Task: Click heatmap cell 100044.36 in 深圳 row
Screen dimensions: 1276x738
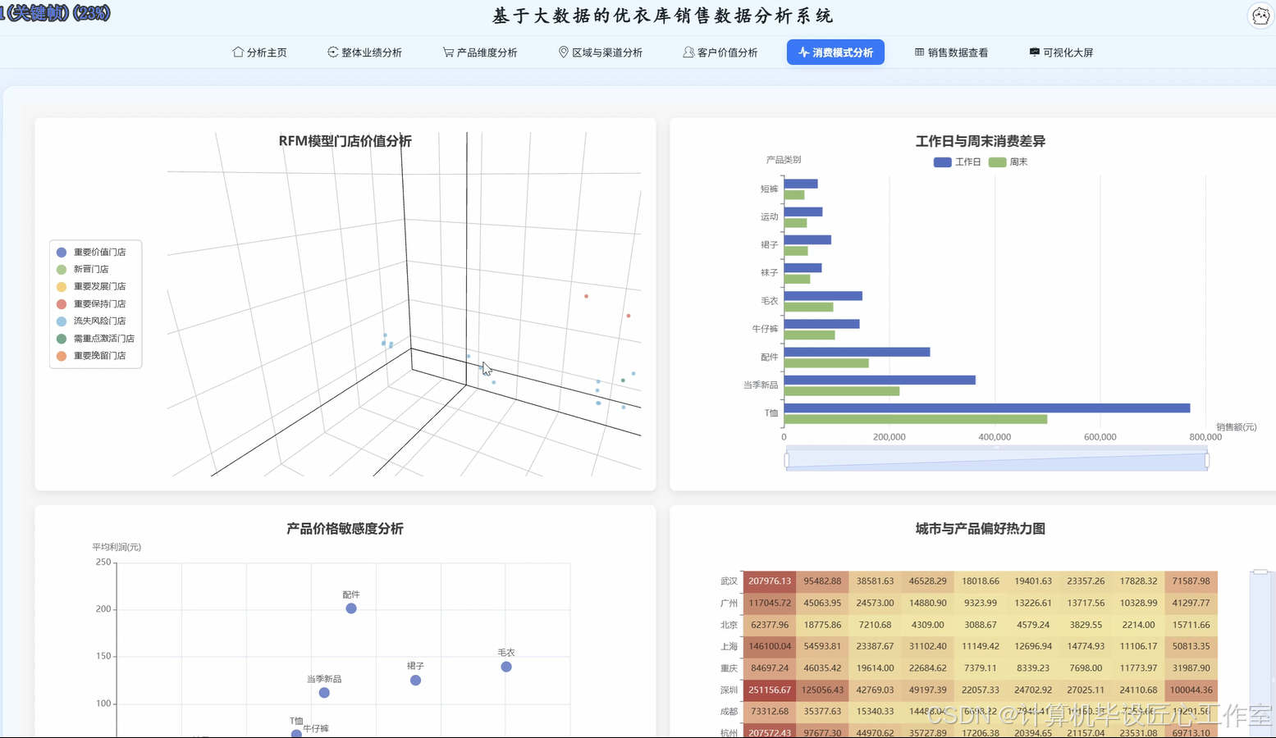Action: click(1191, 690)
